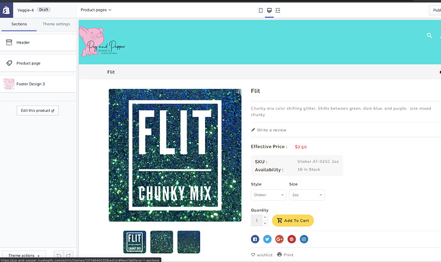Open the Theme actions menu
The height and width of the screenshot is (262, 441).
pos(24,256)
